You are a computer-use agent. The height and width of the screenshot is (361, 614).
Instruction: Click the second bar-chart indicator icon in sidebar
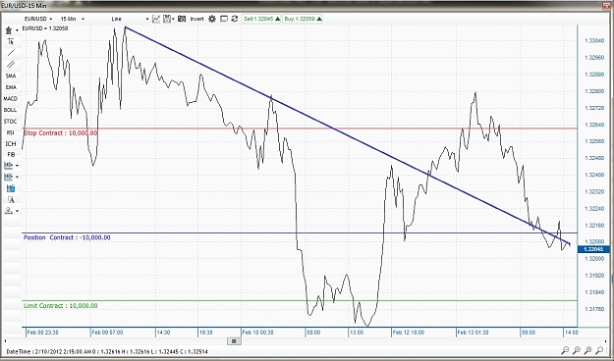(8, 177)
